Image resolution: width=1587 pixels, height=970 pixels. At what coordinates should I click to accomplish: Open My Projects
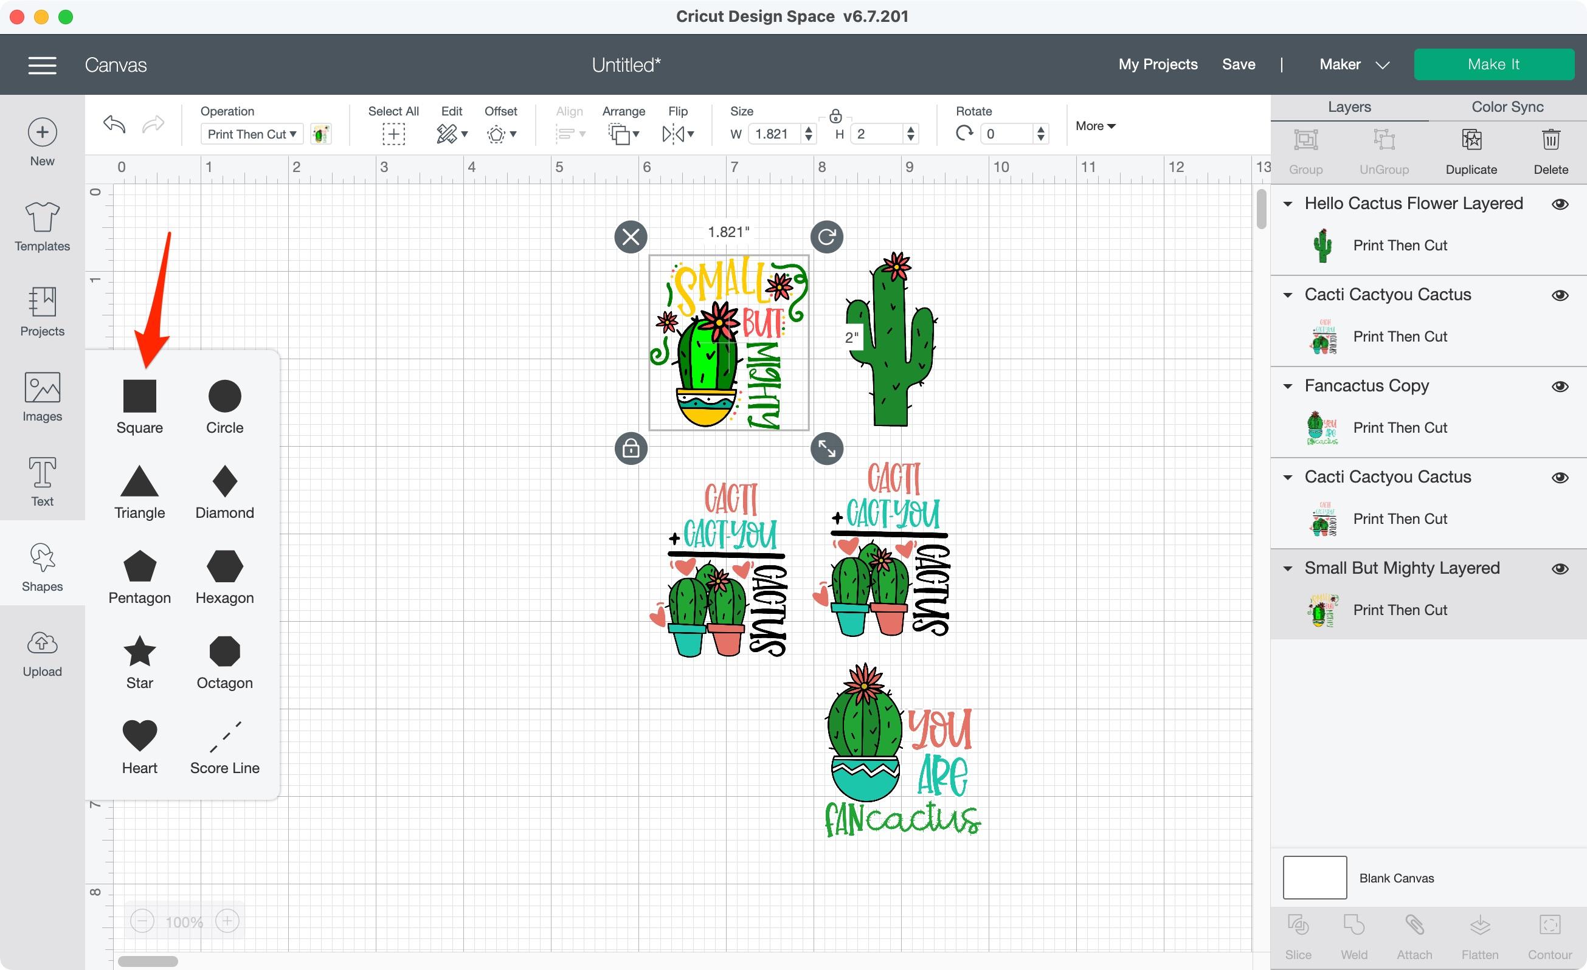(1157, 64)
